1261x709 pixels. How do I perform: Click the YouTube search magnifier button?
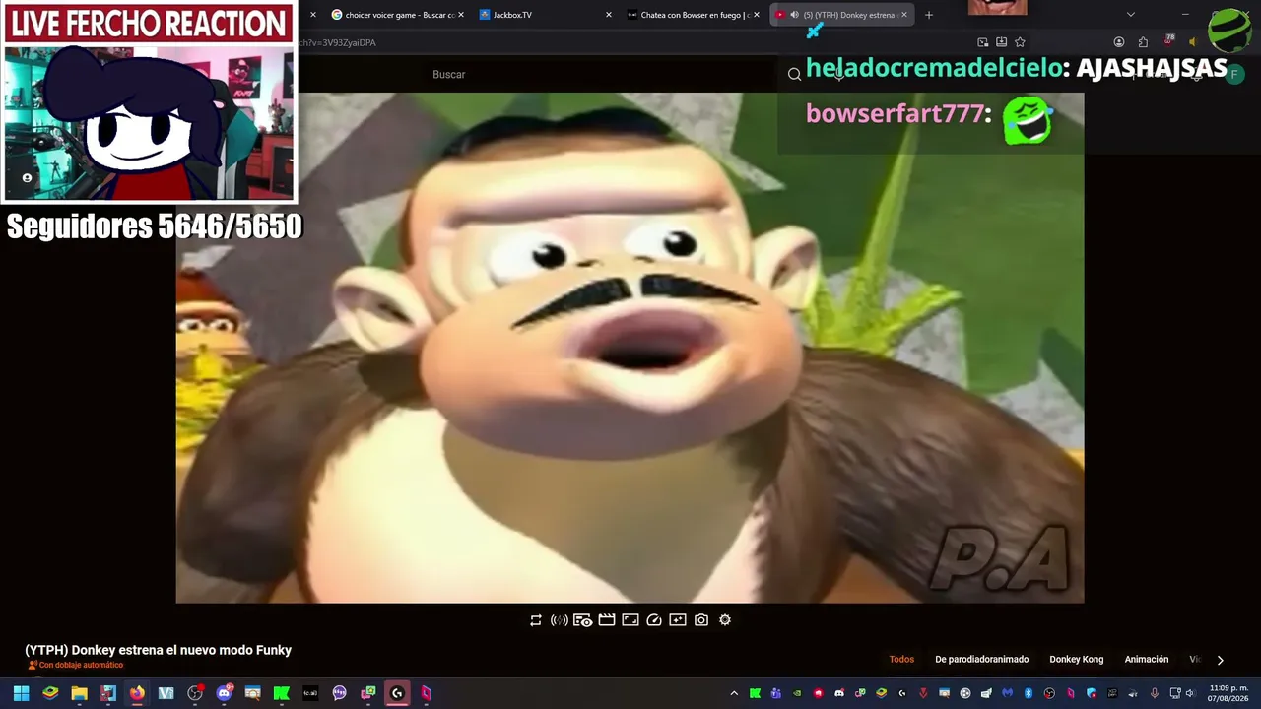click(794, 75)
